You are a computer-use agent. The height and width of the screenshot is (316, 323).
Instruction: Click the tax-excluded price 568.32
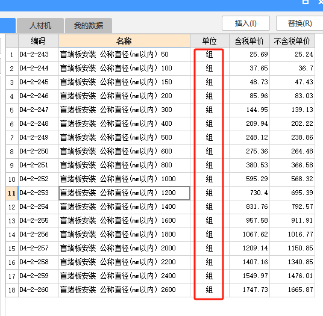click(292, 179)
